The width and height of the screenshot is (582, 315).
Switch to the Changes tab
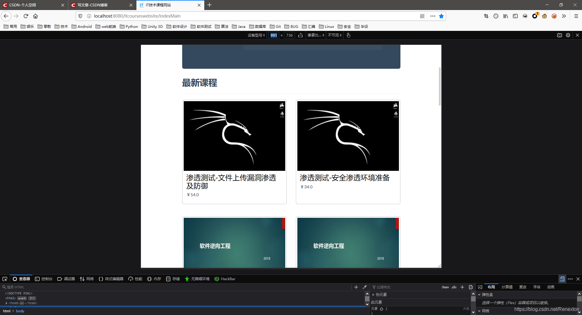pos(523,287)
